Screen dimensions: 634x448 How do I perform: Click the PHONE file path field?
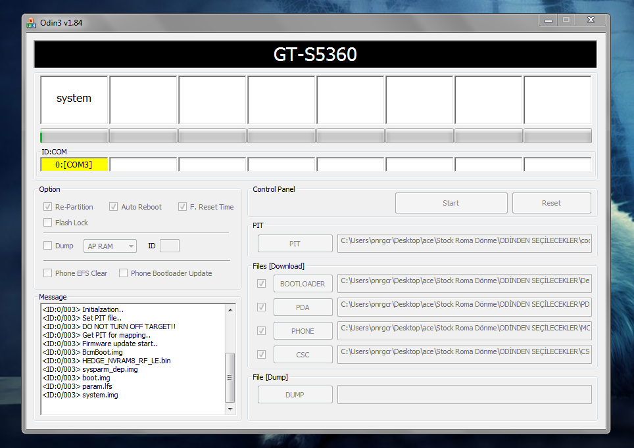464,330
